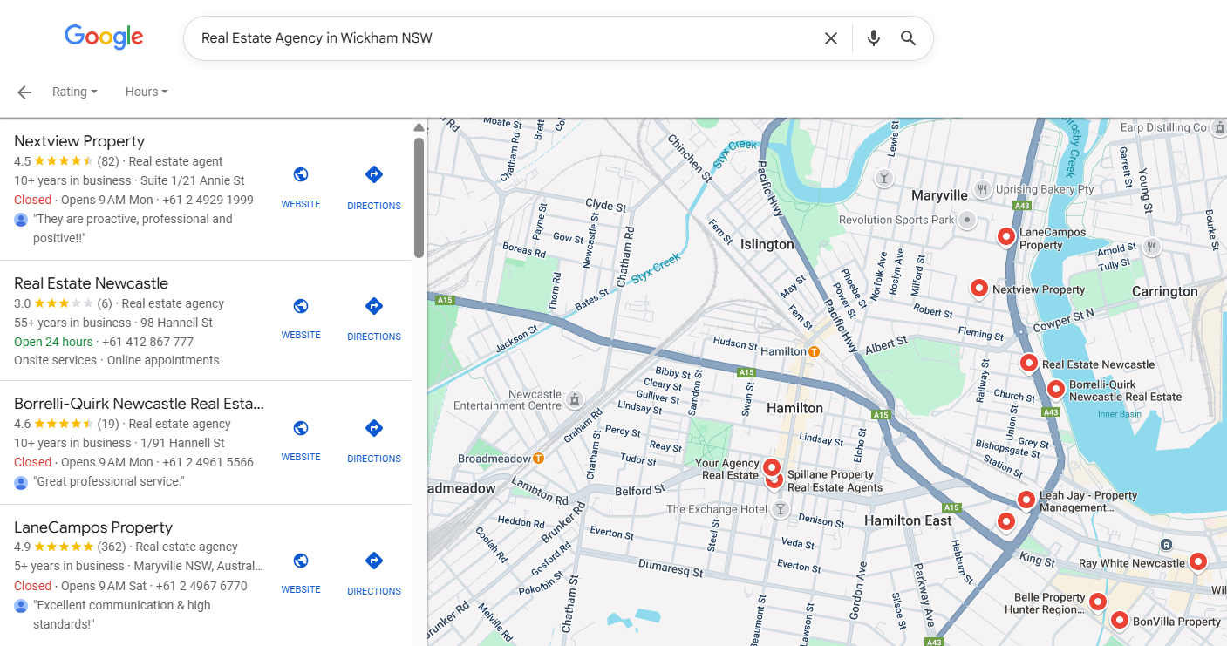Click the Carrington suburb label on map
The width and height of the screenshot is (1227, 646).
[x=1165, y=291]
